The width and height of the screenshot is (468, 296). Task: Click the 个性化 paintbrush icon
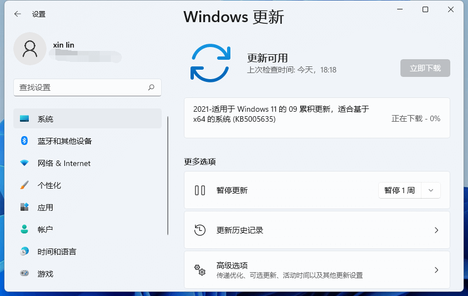tap(24, 185)
